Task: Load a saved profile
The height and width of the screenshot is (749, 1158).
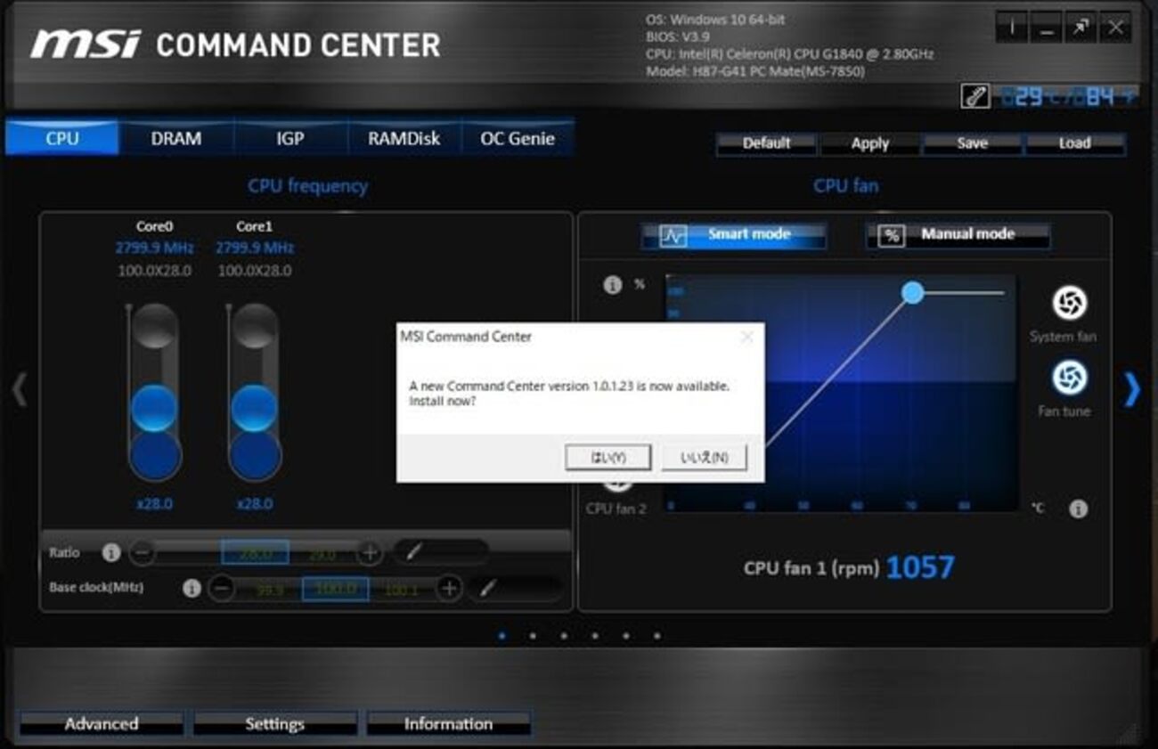Action: pyautogui.click(x=1074, y=143)
